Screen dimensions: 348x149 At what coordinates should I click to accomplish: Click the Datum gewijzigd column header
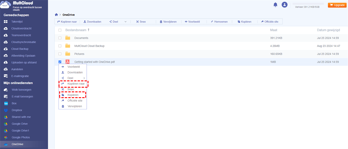click(x=328, y=30)
